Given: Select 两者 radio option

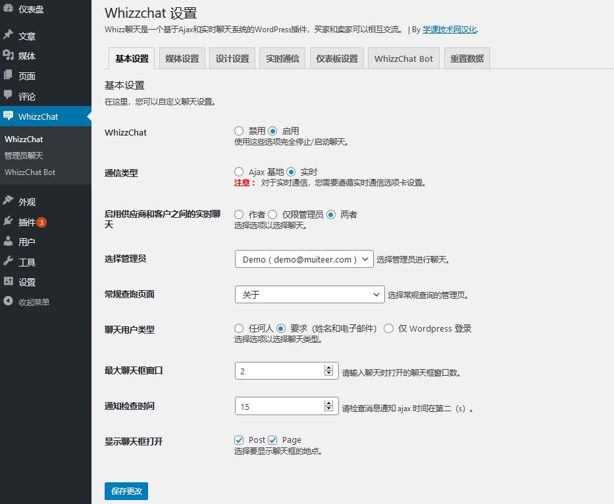Looking at the screenshot, I should coord(331,214).
